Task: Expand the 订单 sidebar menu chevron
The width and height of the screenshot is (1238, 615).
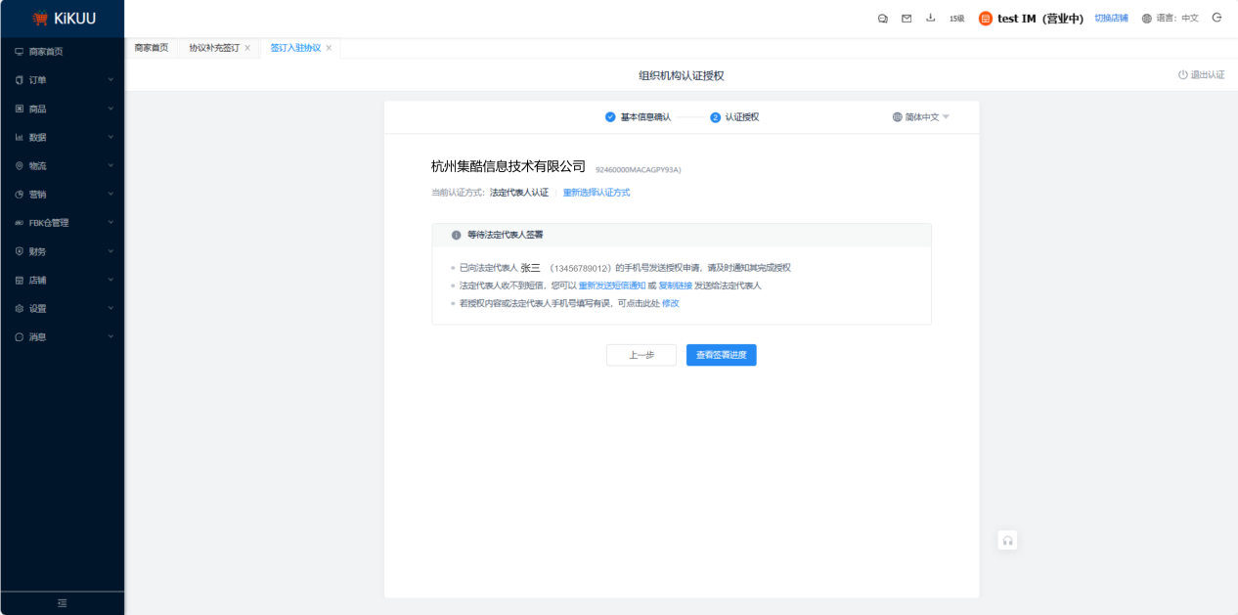Action: (111, 79)
